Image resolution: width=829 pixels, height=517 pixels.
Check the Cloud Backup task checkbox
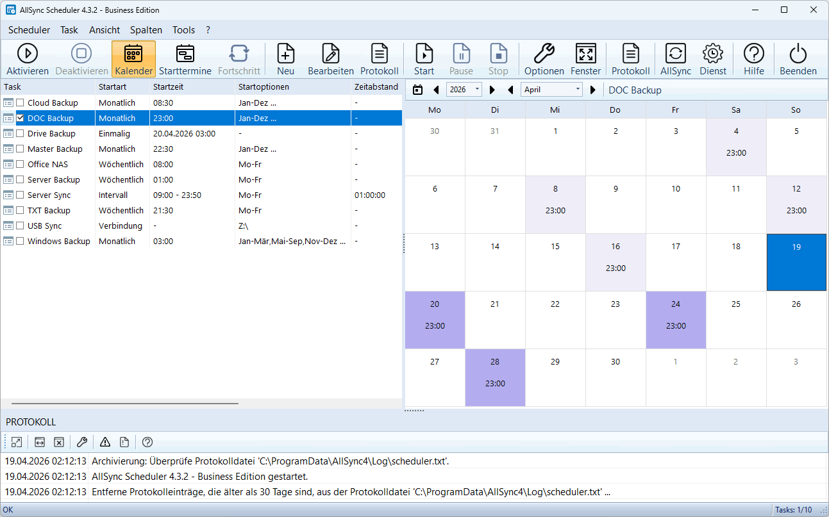pyautogui.click(x=21, y=103)
